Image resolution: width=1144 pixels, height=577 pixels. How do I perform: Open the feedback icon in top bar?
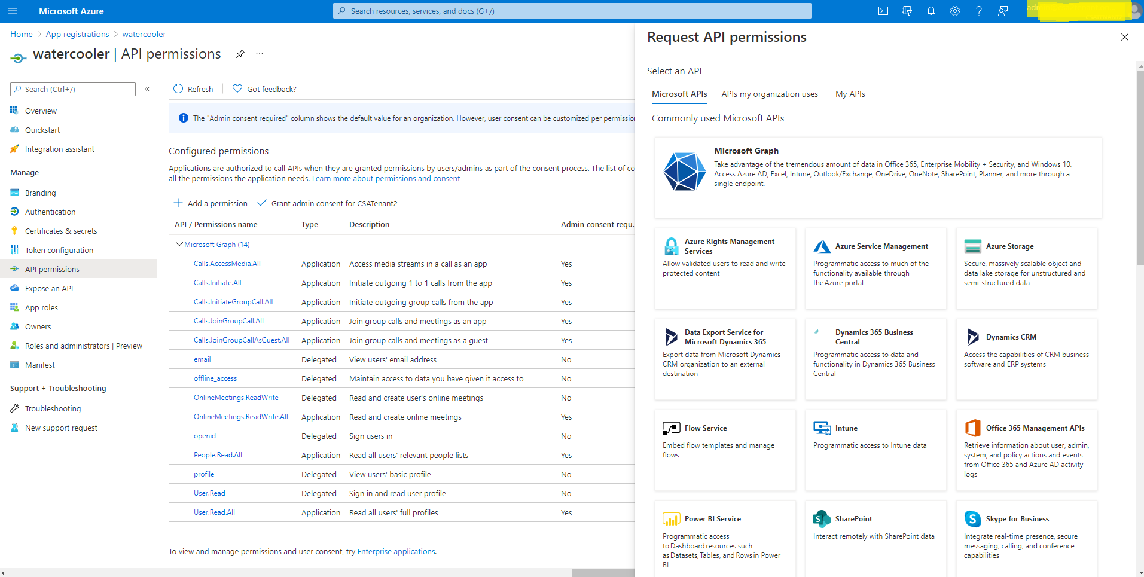[x=1003, y=11]
